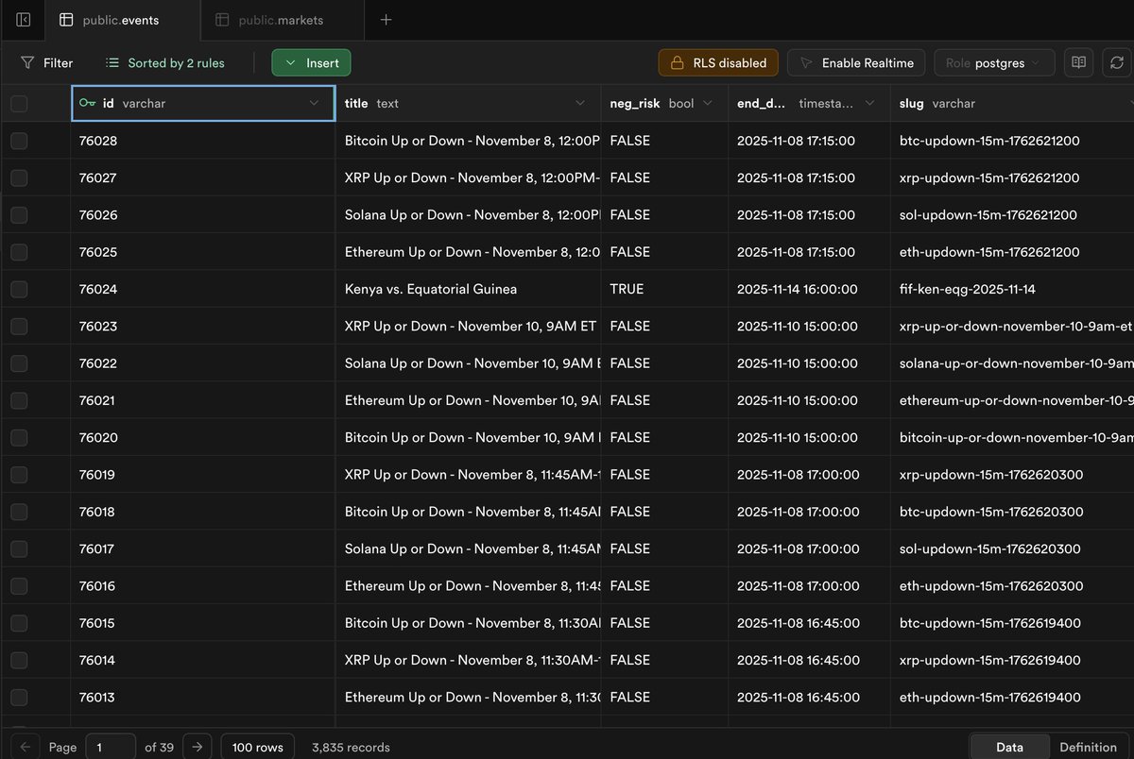This screenshot has width=1134, height=759.
Task: Toggle select-all rows checkbox in header
Action: [x=19, y=104]
